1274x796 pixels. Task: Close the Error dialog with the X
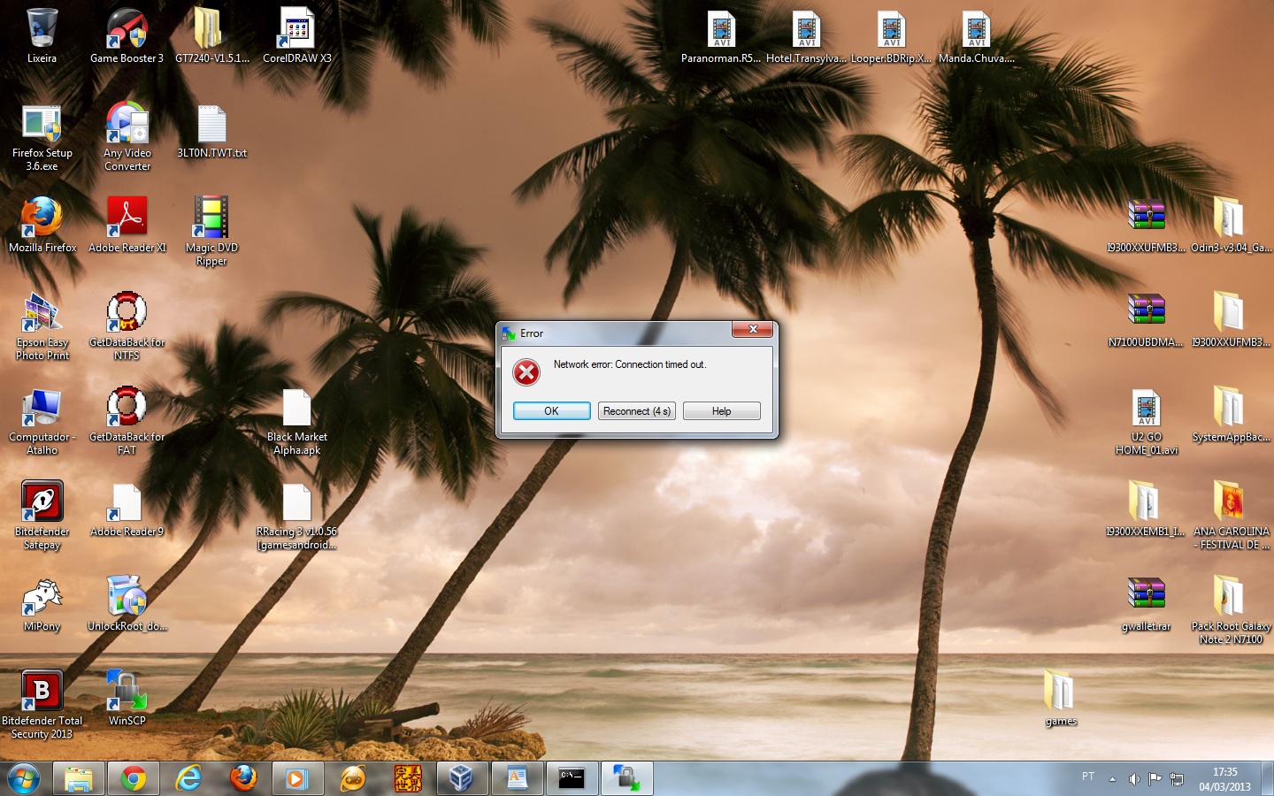[753, 329]
